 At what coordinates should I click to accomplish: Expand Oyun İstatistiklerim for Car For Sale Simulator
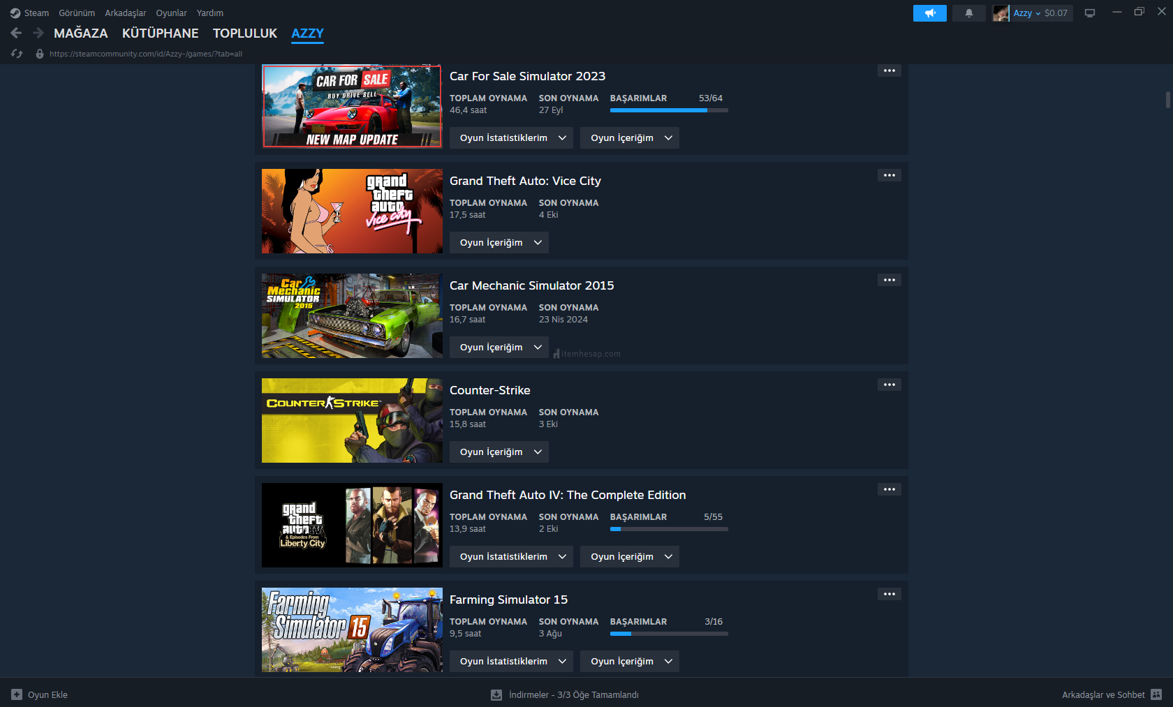click(511, 137)
